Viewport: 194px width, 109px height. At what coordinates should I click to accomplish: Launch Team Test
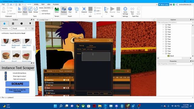pos(132,11)
